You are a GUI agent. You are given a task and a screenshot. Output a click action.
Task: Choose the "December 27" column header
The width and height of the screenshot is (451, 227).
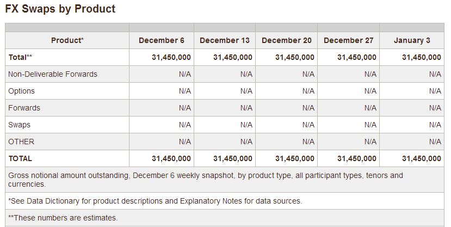[348, 40]
